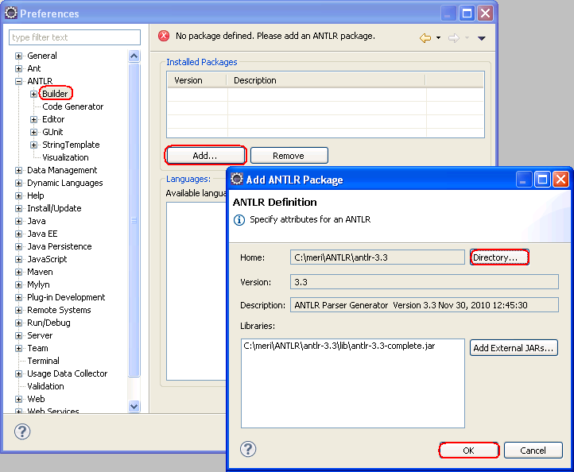574x472 pixels.
Task: Maximize the Add ANTLR Package dialog
Action: tap(542, 180)
